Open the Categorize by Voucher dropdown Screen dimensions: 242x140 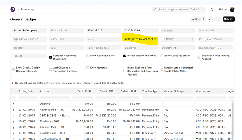[141, 39]
